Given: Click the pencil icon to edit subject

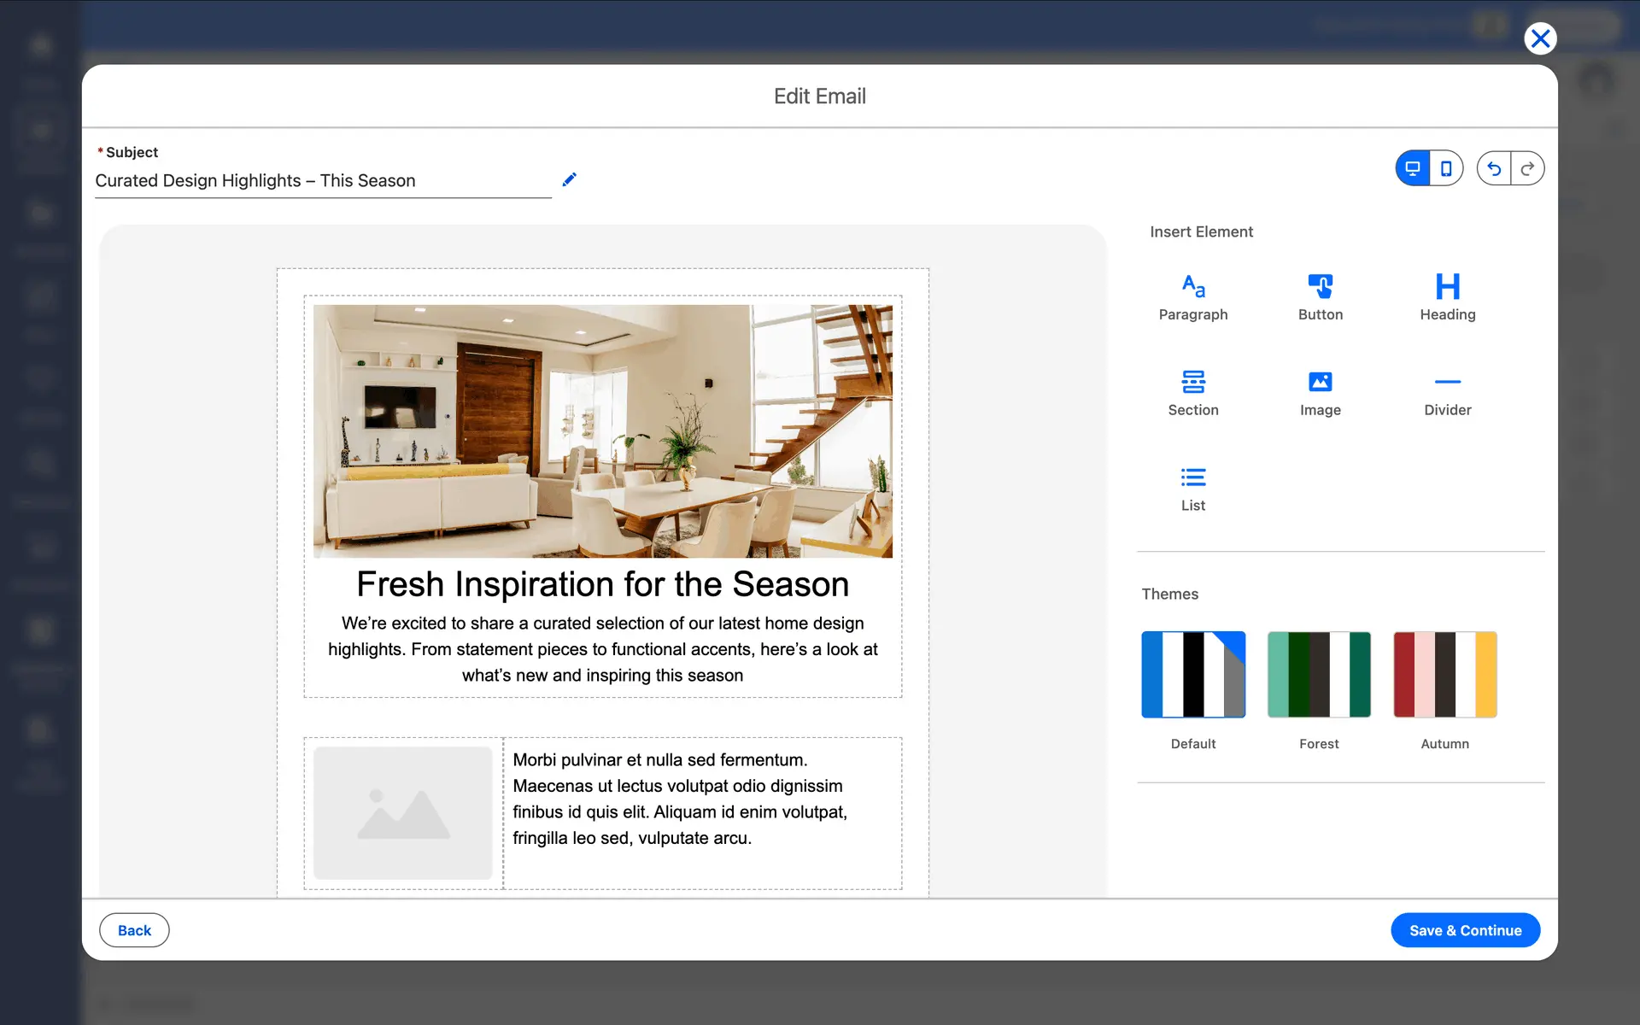Looking at the screenshot, I should click(x=569, y=179).
